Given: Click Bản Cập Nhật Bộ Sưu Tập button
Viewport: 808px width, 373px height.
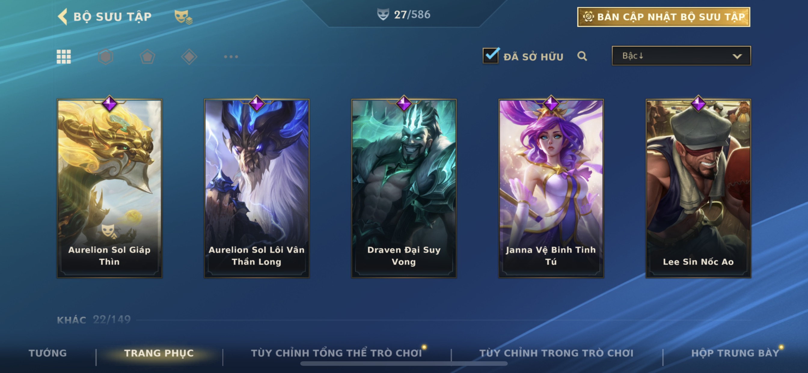Looking at the screenshot, I should coord(664,17).
